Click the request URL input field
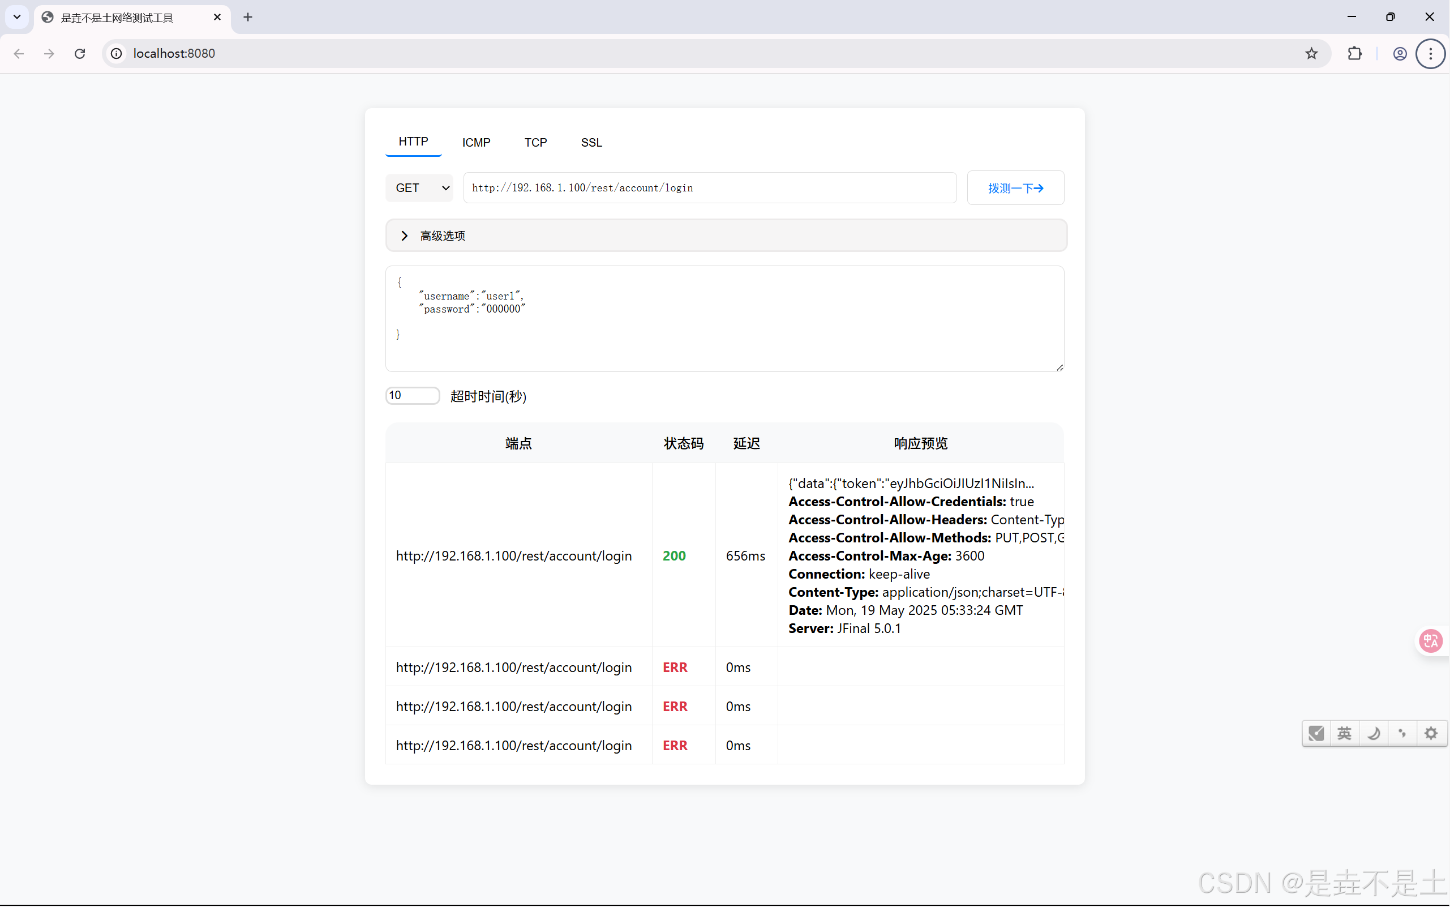The image size is (1450, 907). coord(709,188)
